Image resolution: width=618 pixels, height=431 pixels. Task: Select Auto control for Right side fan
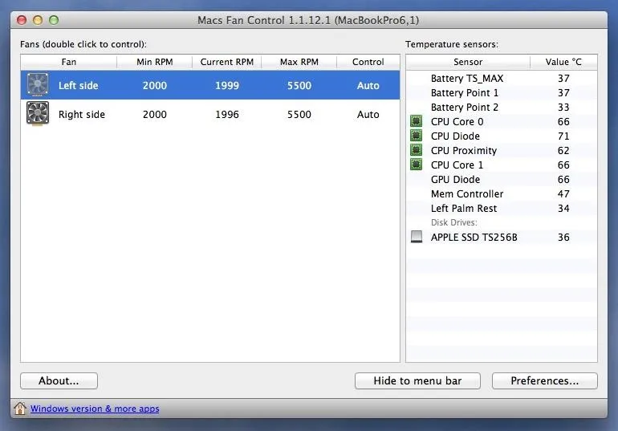tap(368, 115)
